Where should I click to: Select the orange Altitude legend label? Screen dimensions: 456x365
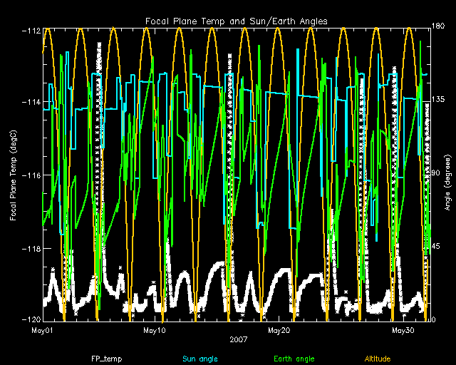click(377, 359)
